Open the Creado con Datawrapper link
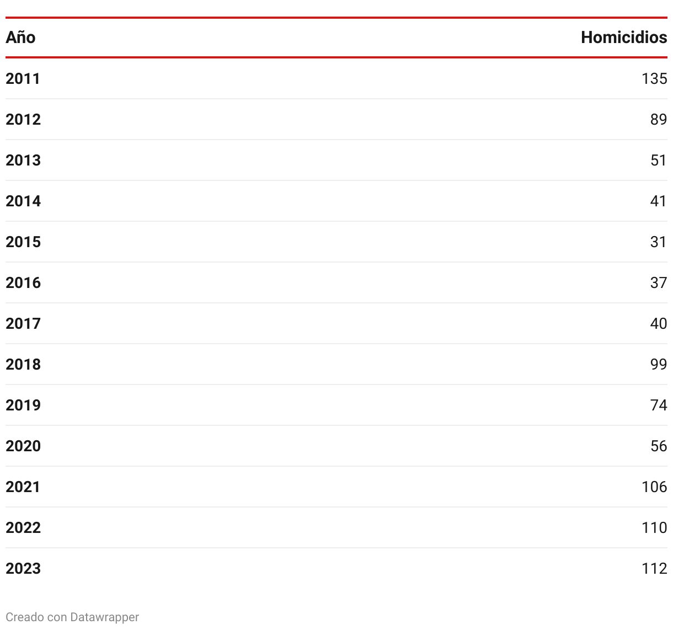 pyautogui.click(x=72, y=617)
